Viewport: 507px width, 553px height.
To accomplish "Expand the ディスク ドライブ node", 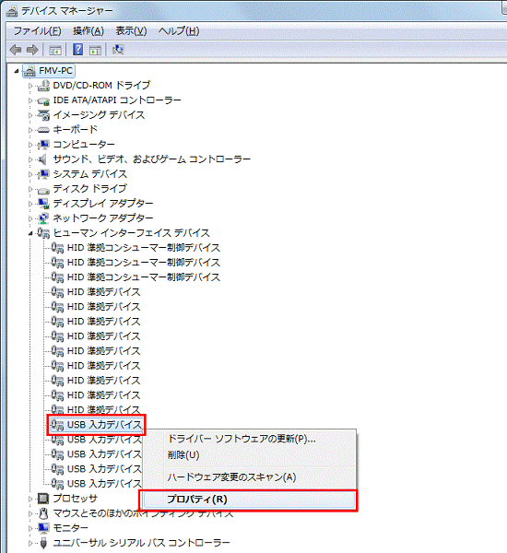I will click(30, 189).
